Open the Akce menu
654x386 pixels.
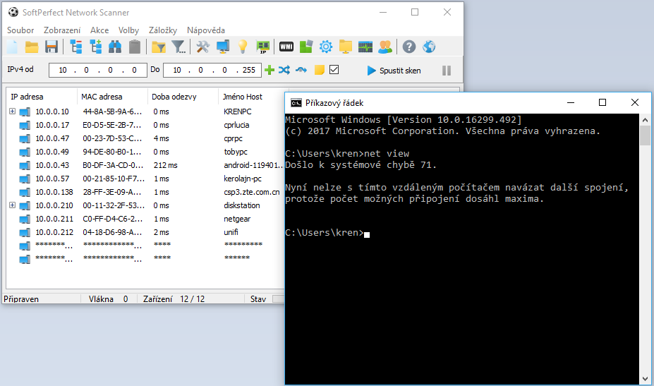(x=99, y=30)
